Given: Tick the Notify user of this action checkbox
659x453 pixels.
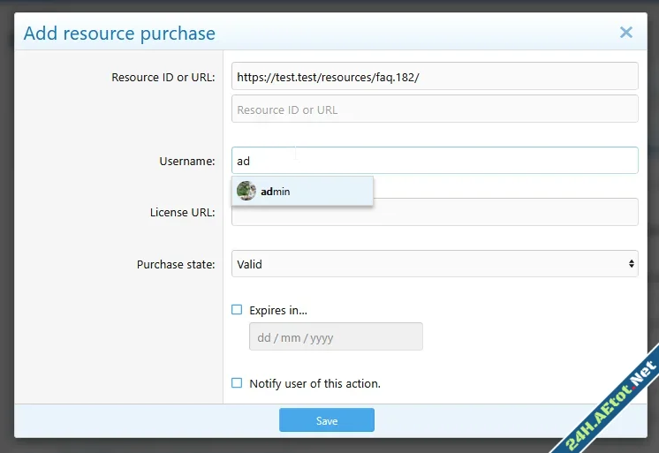Looking at the screenshot, I should 237,383.
